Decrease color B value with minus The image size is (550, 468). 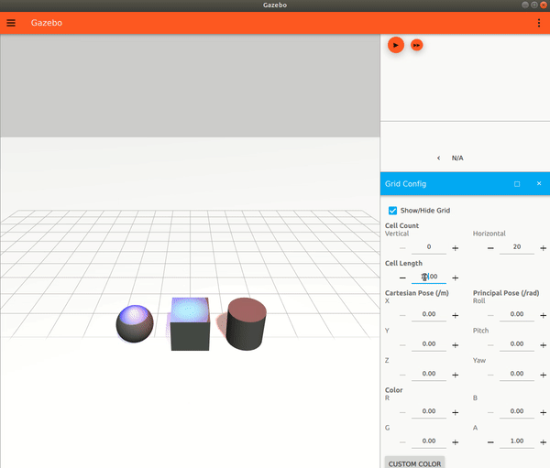(x=490, y=412)
